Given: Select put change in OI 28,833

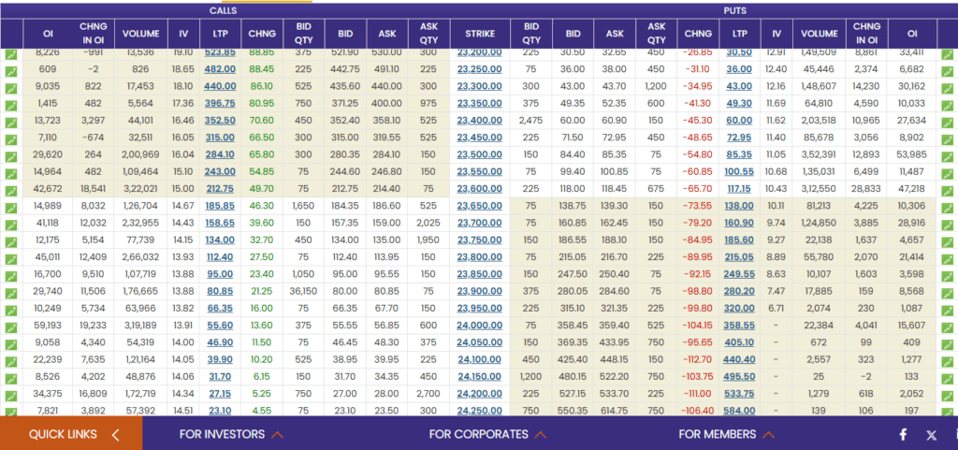Looking at the screenshot, I should pos(866,189).
